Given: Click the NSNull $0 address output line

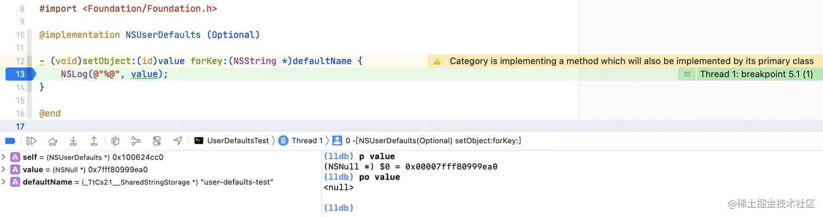Looking at the screenshot, I should click(x=410, y=167).
